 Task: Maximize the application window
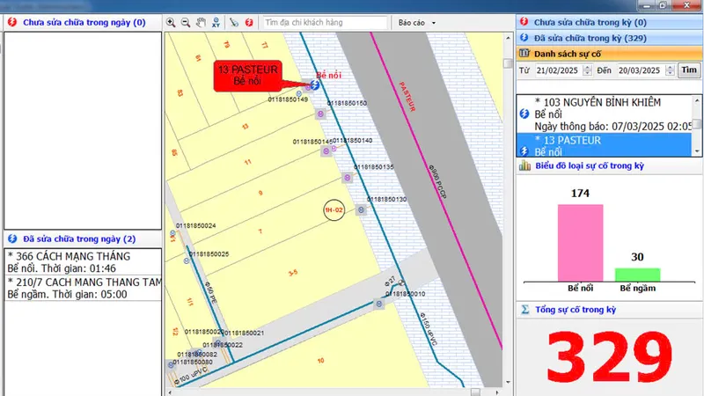point(664,5)
